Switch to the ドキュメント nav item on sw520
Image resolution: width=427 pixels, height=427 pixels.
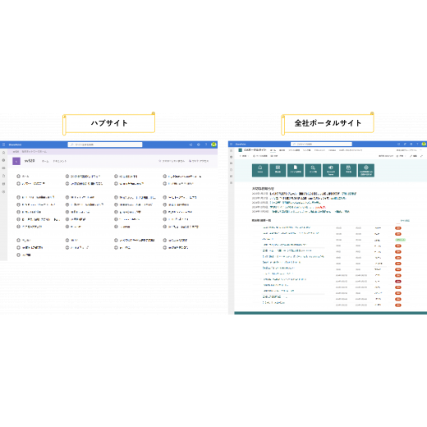point(60,161)
